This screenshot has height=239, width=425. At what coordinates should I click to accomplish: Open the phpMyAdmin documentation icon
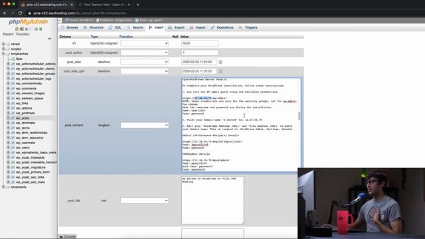tap(27, 29)
